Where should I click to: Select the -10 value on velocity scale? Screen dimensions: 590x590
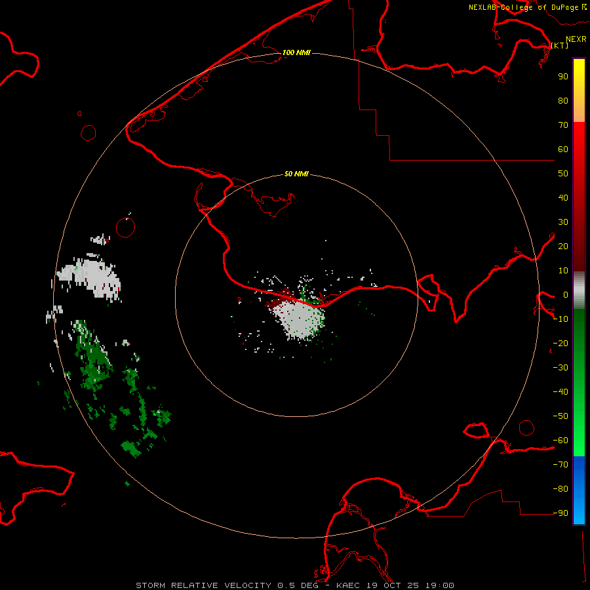[x=560, y=319]
